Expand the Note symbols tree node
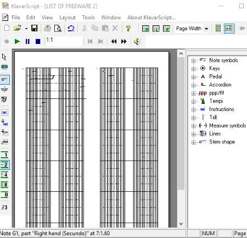Viewport: 247px width, 238px height. coord(193,60)
